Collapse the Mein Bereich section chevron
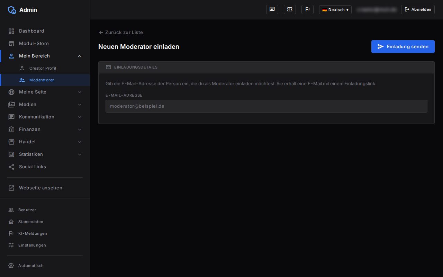The height and width of the screenshot is (277, 443). [x=80, y=56]
